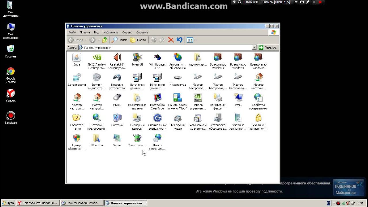Open Язык и региональные стандарты icon
Image resolution: width=368 pixels, height=207 pixels.
tap(157, 142)
